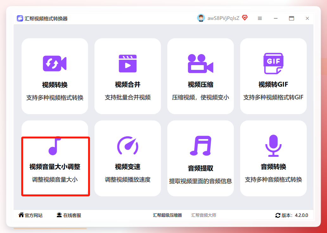327x233 pixels.
Task: Click the 视频压缩 camcorder icon
Action: (200, 64)
